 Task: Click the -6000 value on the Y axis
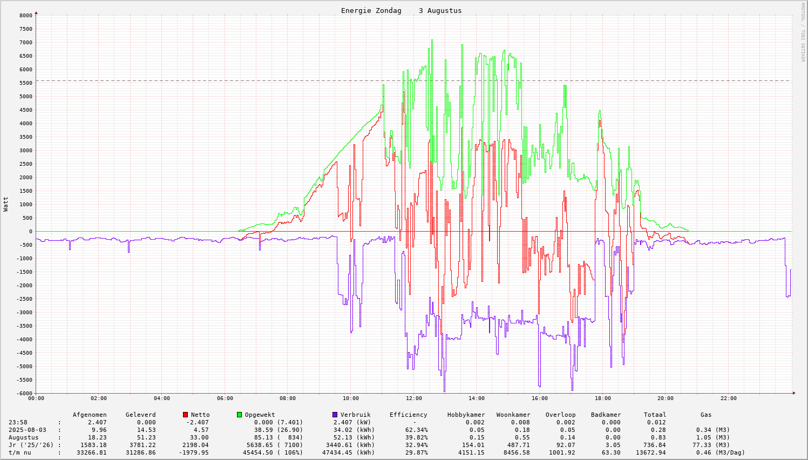point(24,394)
